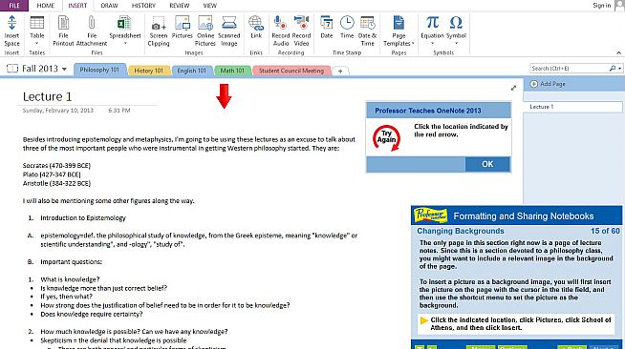Viewport: 625px width, 349px height.
Task: Click the Equation pi icon
Action: [432, 23]
